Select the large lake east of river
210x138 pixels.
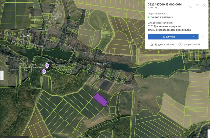pyautogui.click(x=160, y=67)
